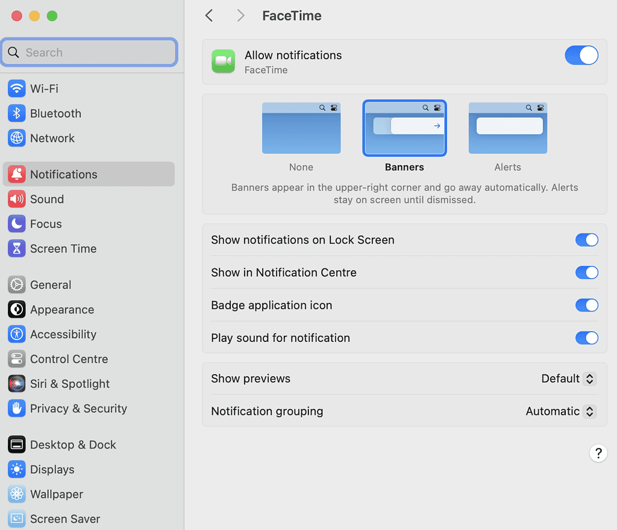Disable Play sound for notification

click(x=586, y=338)
